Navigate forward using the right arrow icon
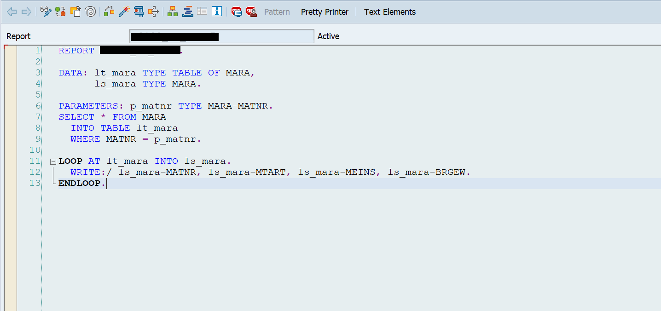This screenshot has height=311, width=661. (26, 12)
